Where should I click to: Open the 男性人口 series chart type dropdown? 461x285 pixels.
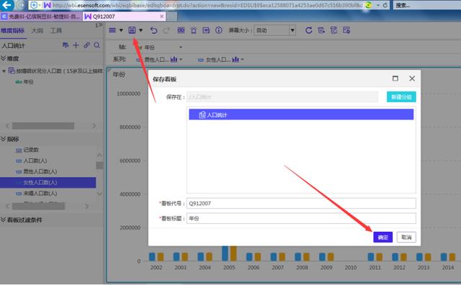tap(181, 59)
